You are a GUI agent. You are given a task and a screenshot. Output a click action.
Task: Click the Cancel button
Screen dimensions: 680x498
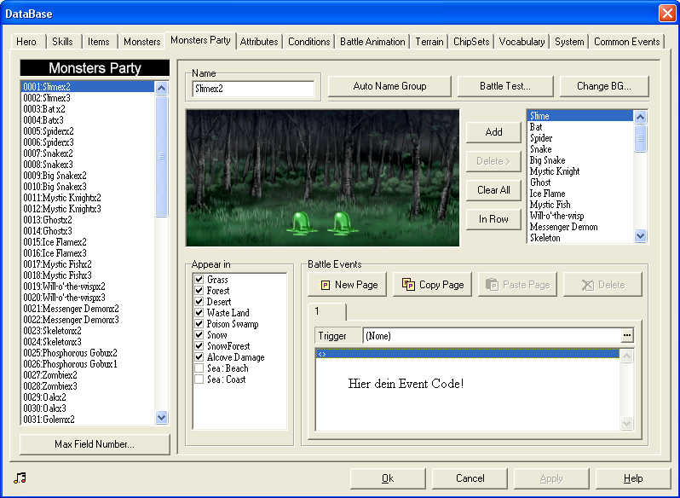(470, 478)
